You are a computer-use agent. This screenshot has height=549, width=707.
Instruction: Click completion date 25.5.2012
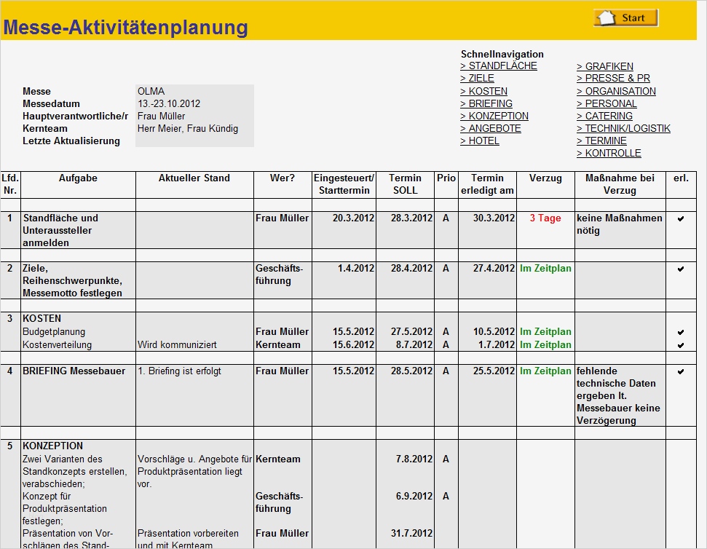(x=494, y=371)
